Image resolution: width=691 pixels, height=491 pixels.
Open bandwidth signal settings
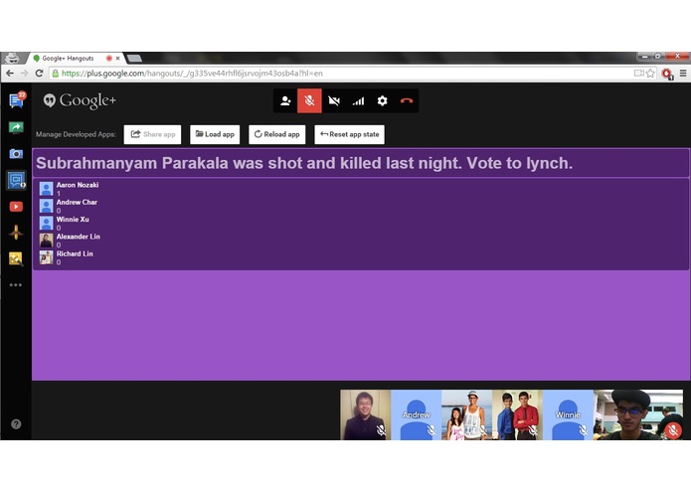pyautogui.click(x=358, y=100)
